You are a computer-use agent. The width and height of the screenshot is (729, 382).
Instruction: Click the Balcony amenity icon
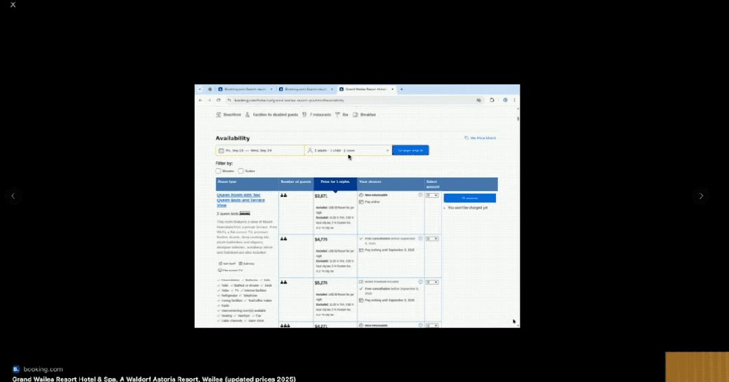click(x=241, y=264)
